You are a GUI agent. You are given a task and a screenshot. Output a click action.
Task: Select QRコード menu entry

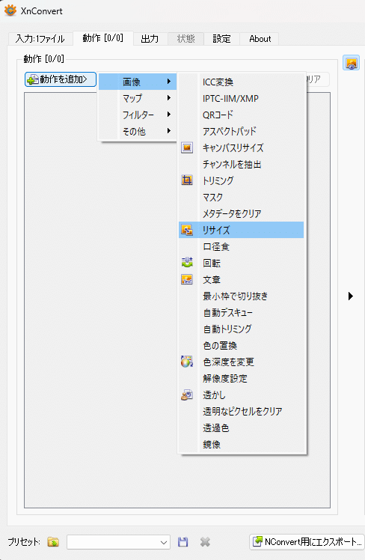click(x=241, y=115)
